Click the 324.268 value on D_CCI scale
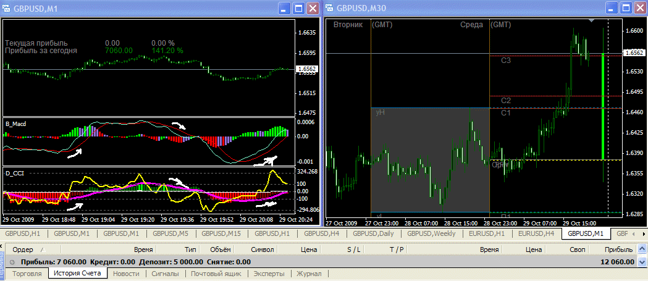 (307, 172)
